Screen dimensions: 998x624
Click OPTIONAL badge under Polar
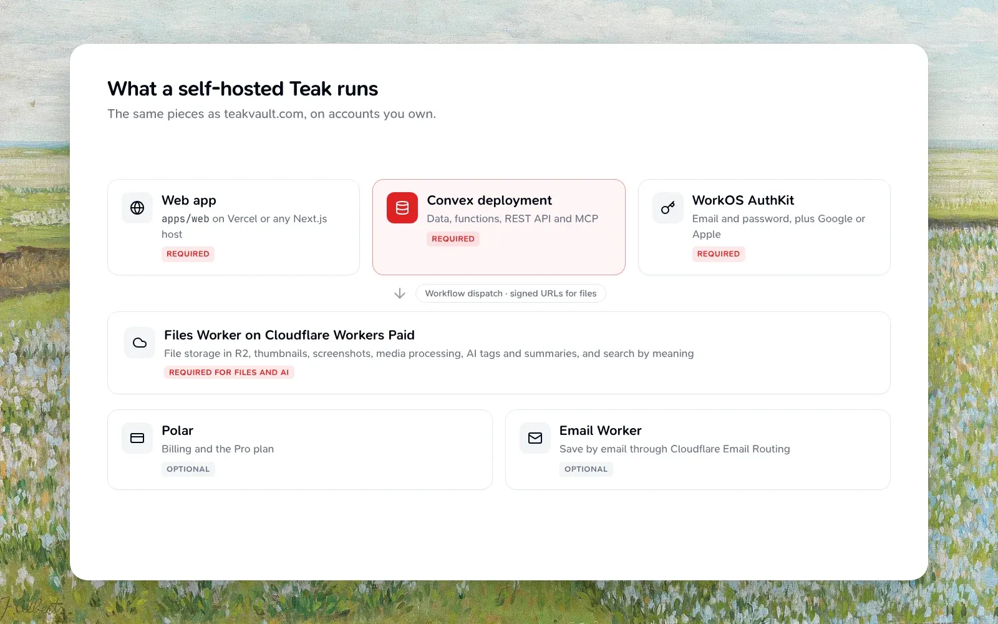(x=188, y=469)
